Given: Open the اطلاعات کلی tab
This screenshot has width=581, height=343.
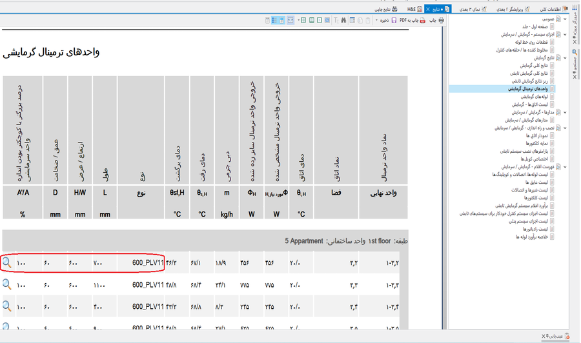Looking at the screenshot, I should coord(548,9).
